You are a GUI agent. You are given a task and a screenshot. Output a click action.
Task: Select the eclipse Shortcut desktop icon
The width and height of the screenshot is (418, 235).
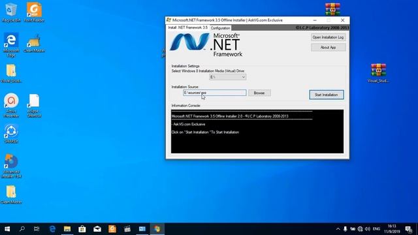tap(34, 105)
